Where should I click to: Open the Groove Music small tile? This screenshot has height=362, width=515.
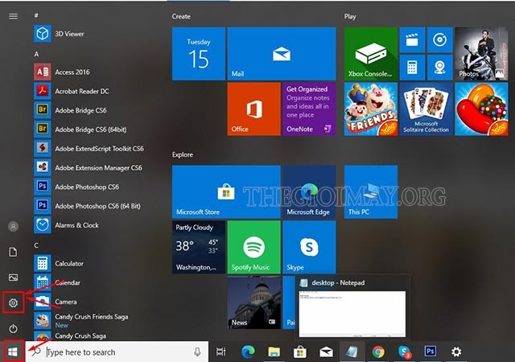pyautogui.click(x=440, y=39)
